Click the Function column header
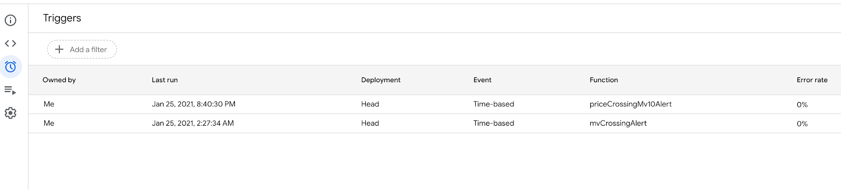This screenshot has height=190, width=841. pyautogui.click(x=604, y=80)
